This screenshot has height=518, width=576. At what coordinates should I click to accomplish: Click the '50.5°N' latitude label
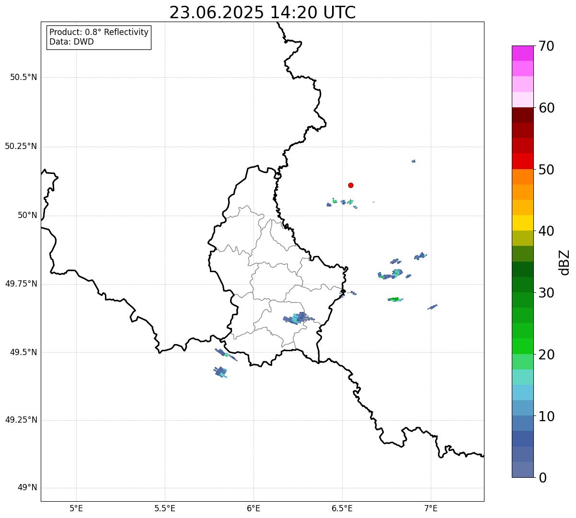click(23, 78)
